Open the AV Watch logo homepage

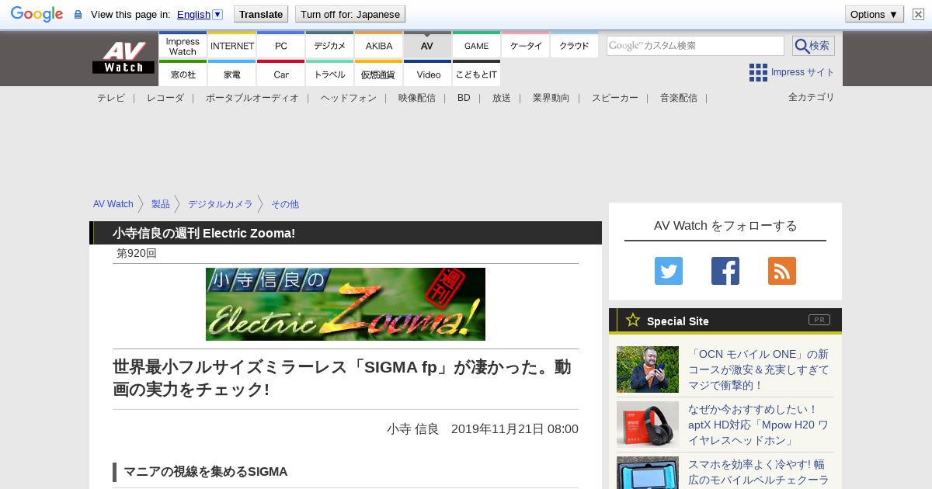click(x=123, y=57)
